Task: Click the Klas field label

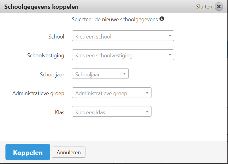Action: pyautogui.click(x=60, y=112)
